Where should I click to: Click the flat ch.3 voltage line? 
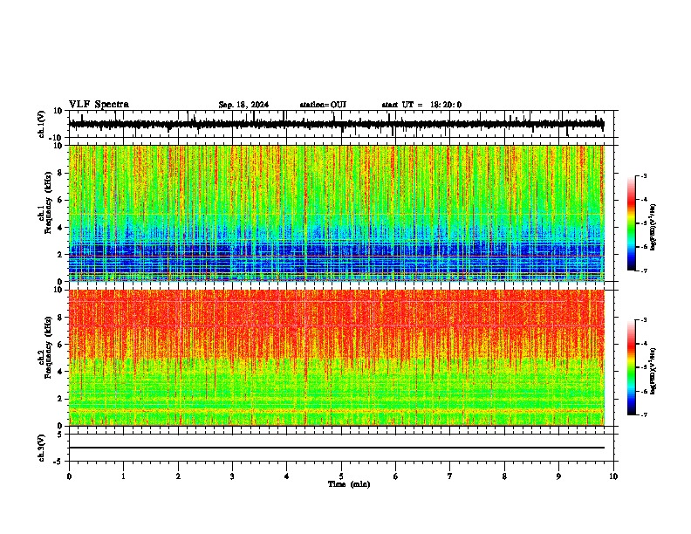[337, 448]
